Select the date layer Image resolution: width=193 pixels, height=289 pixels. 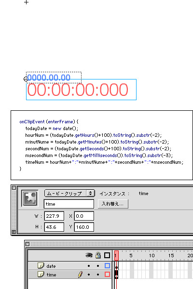(70, 266)
